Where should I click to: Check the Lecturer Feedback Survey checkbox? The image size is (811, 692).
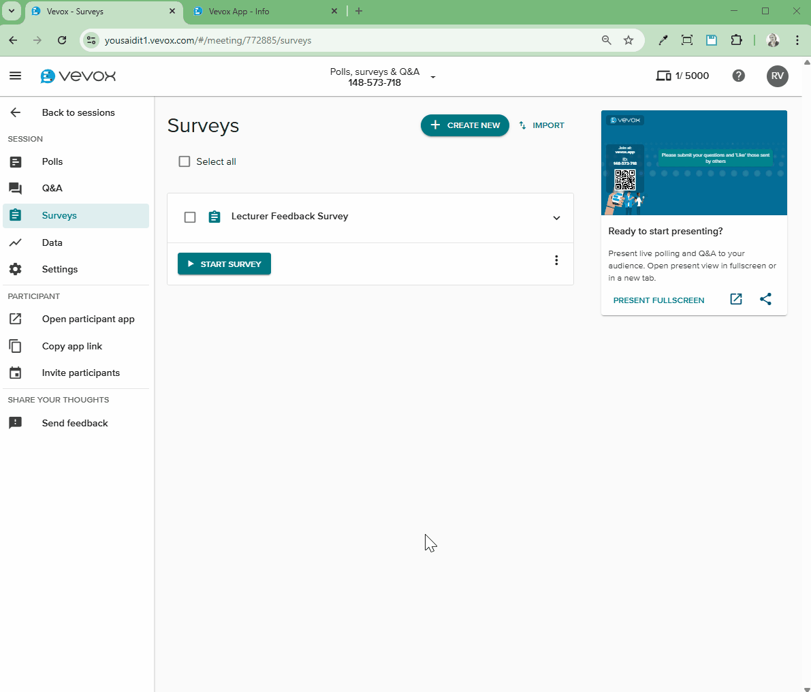(189, 217)
